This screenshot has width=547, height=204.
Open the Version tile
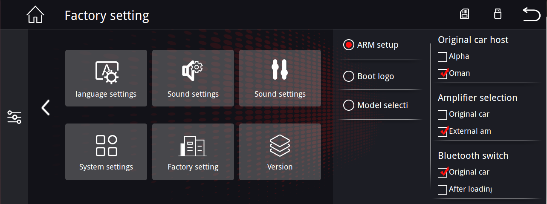point(280,152)
